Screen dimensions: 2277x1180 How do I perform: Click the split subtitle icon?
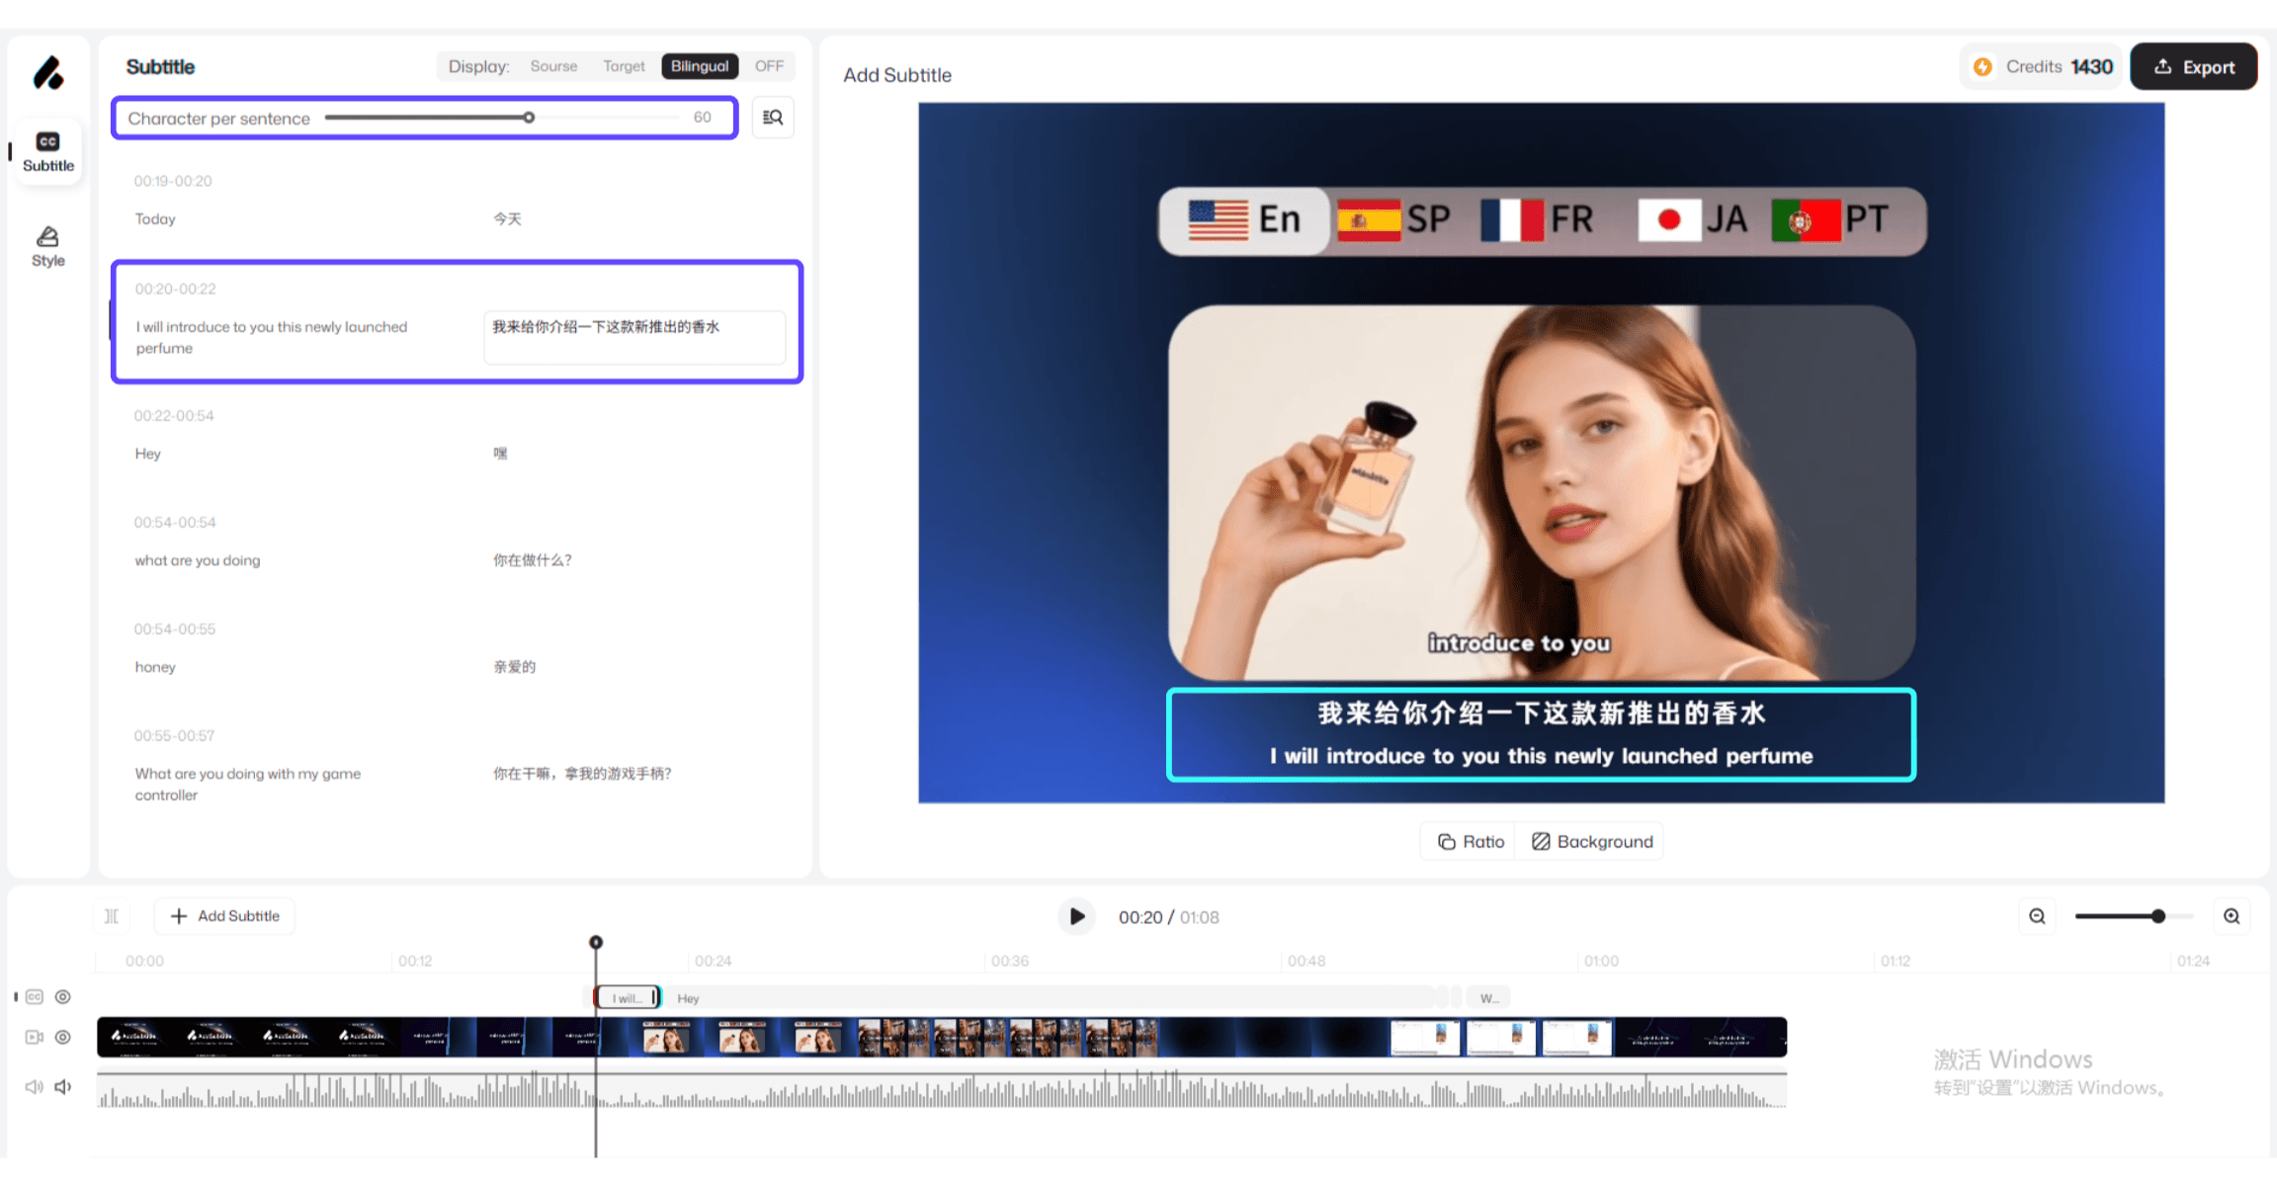112,916
